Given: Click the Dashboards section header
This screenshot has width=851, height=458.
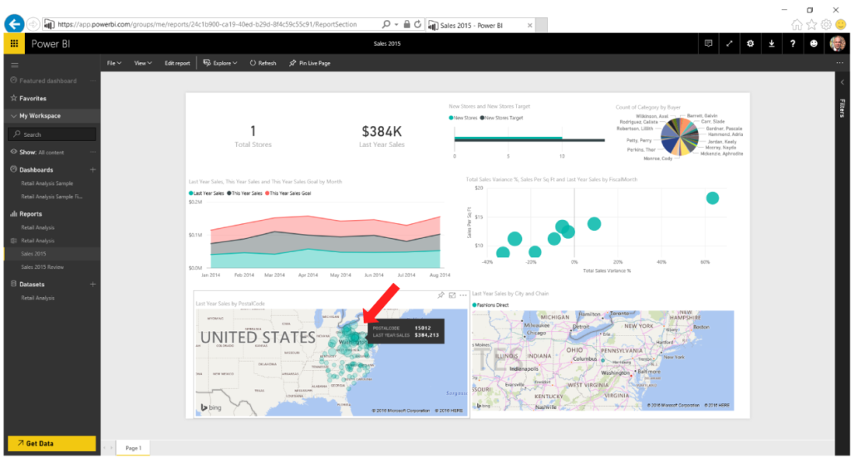Looking at the screenshot, I should pyautogui.click(x=37, y=169).
